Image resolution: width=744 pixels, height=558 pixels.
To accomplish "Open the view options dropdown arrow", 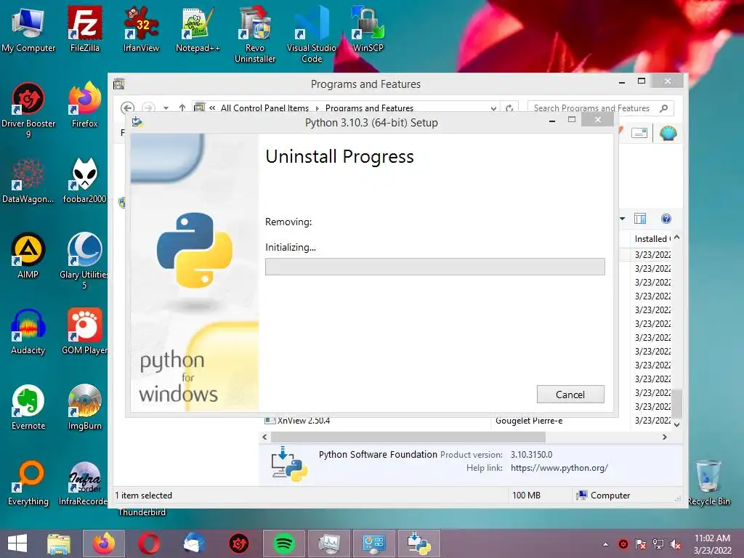I will (622, 219).
